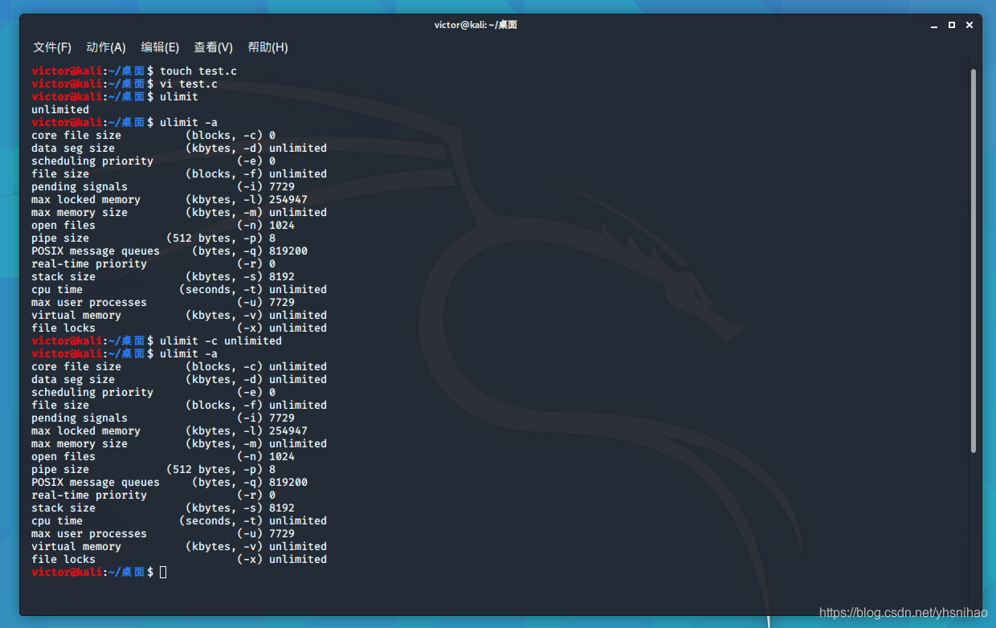Image resolution: width=996 pixels, height=628 pixels.
Task: Click the first 'pending signals' 7729 line
Action: tap(163, 186)
